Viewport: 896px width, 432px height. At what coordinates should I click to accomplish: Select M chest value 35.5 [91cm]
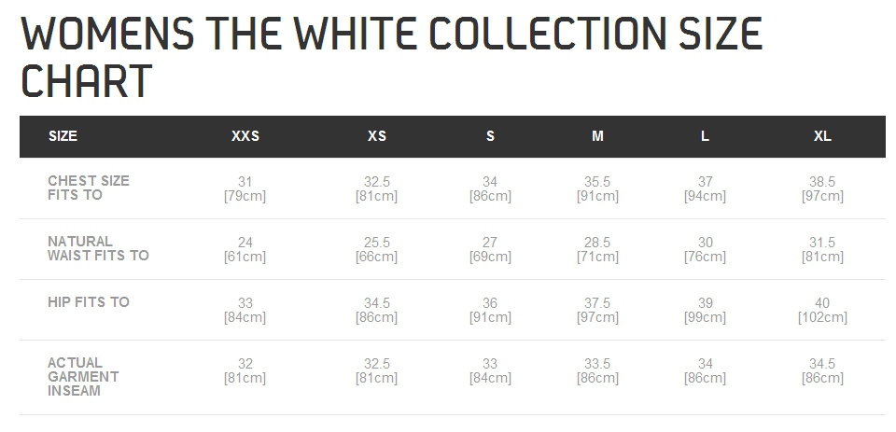tap(597, 189)
